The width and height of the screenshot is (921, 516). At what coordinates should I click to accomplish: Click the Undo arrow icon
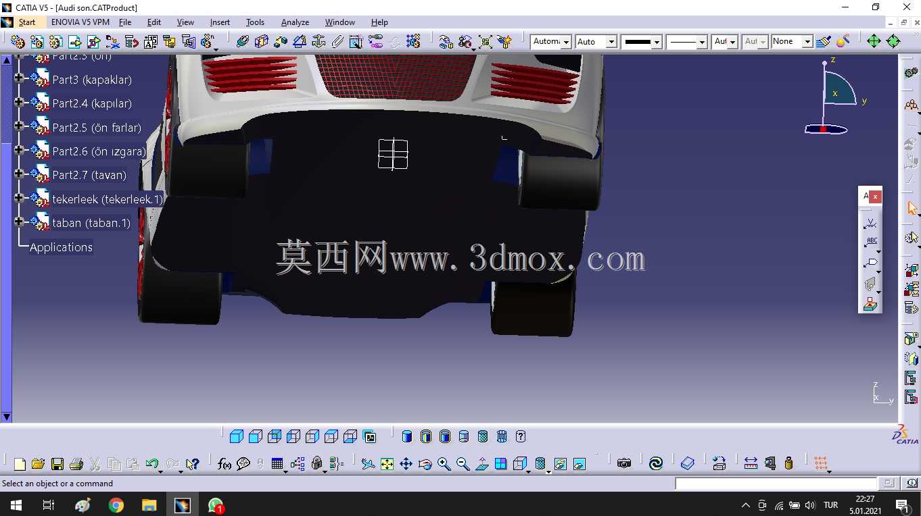click(152, 464)
